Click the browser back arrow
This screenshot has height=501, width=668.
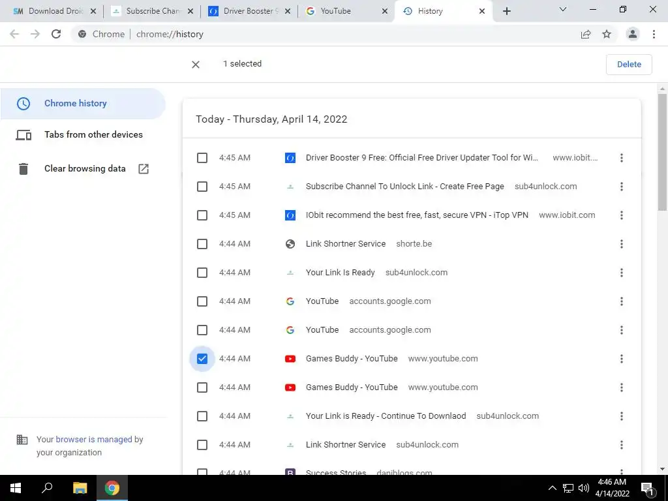[14, 34]
